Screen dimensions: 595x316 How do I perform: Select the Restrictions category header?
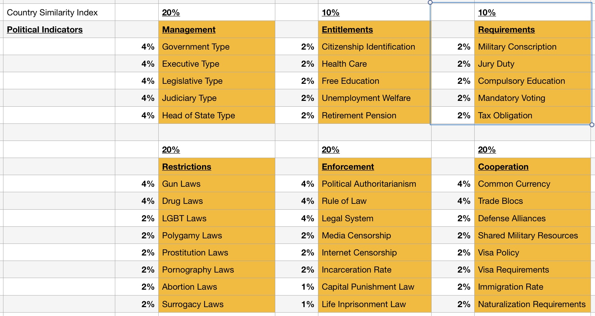(x=186, y=167)
